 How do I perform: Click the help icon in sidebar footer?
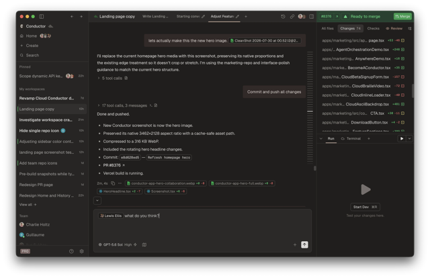pos(71,251)
